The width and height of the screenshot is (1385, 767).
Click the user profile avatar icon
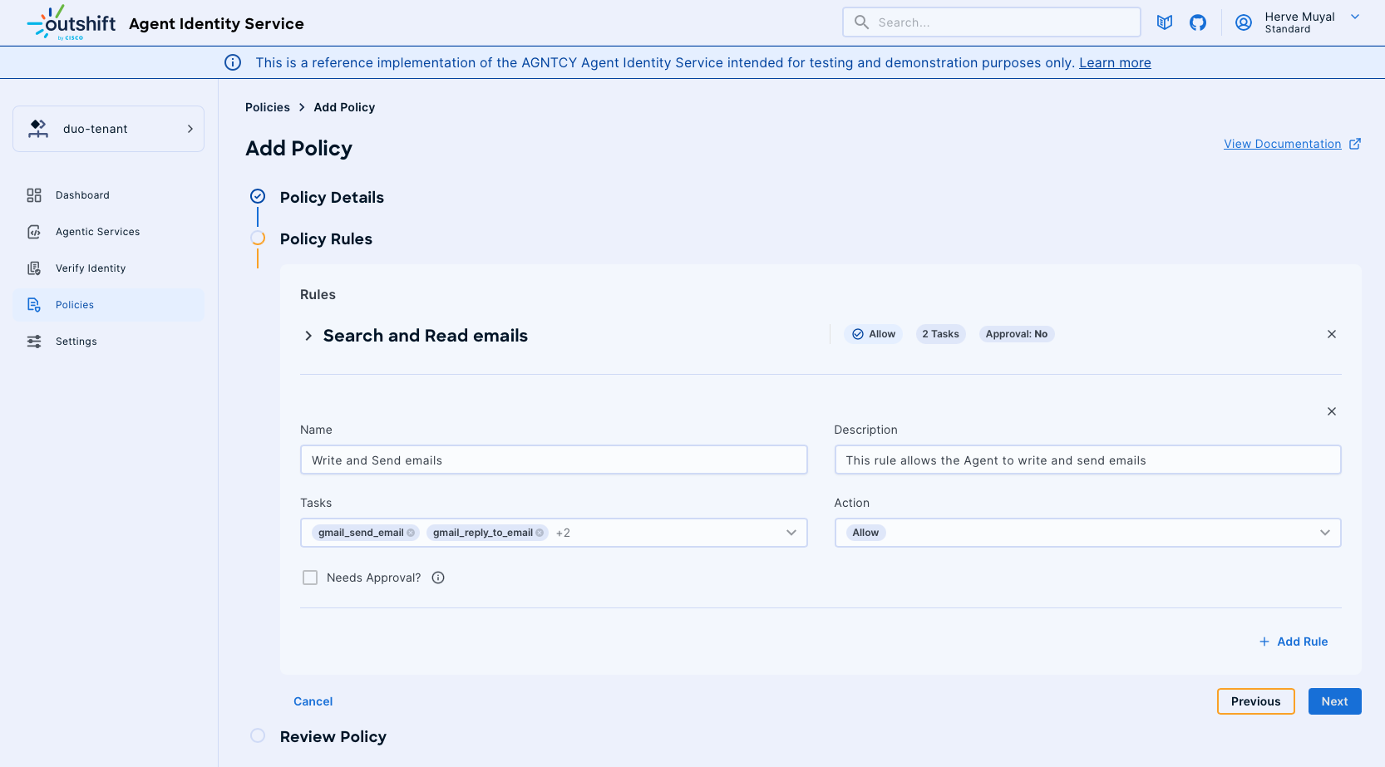(1243, 22)
